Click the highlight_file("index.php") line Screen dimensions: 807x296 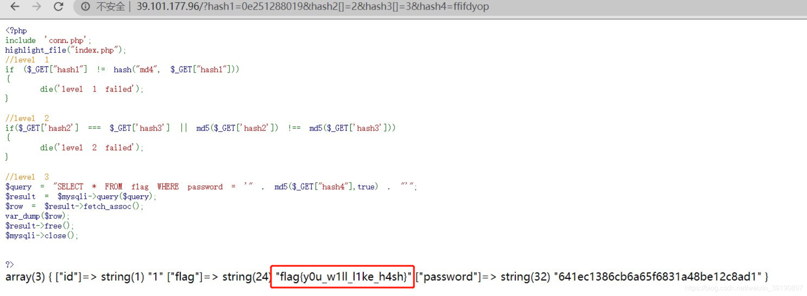pyautogui.click(x=66, y=50)
